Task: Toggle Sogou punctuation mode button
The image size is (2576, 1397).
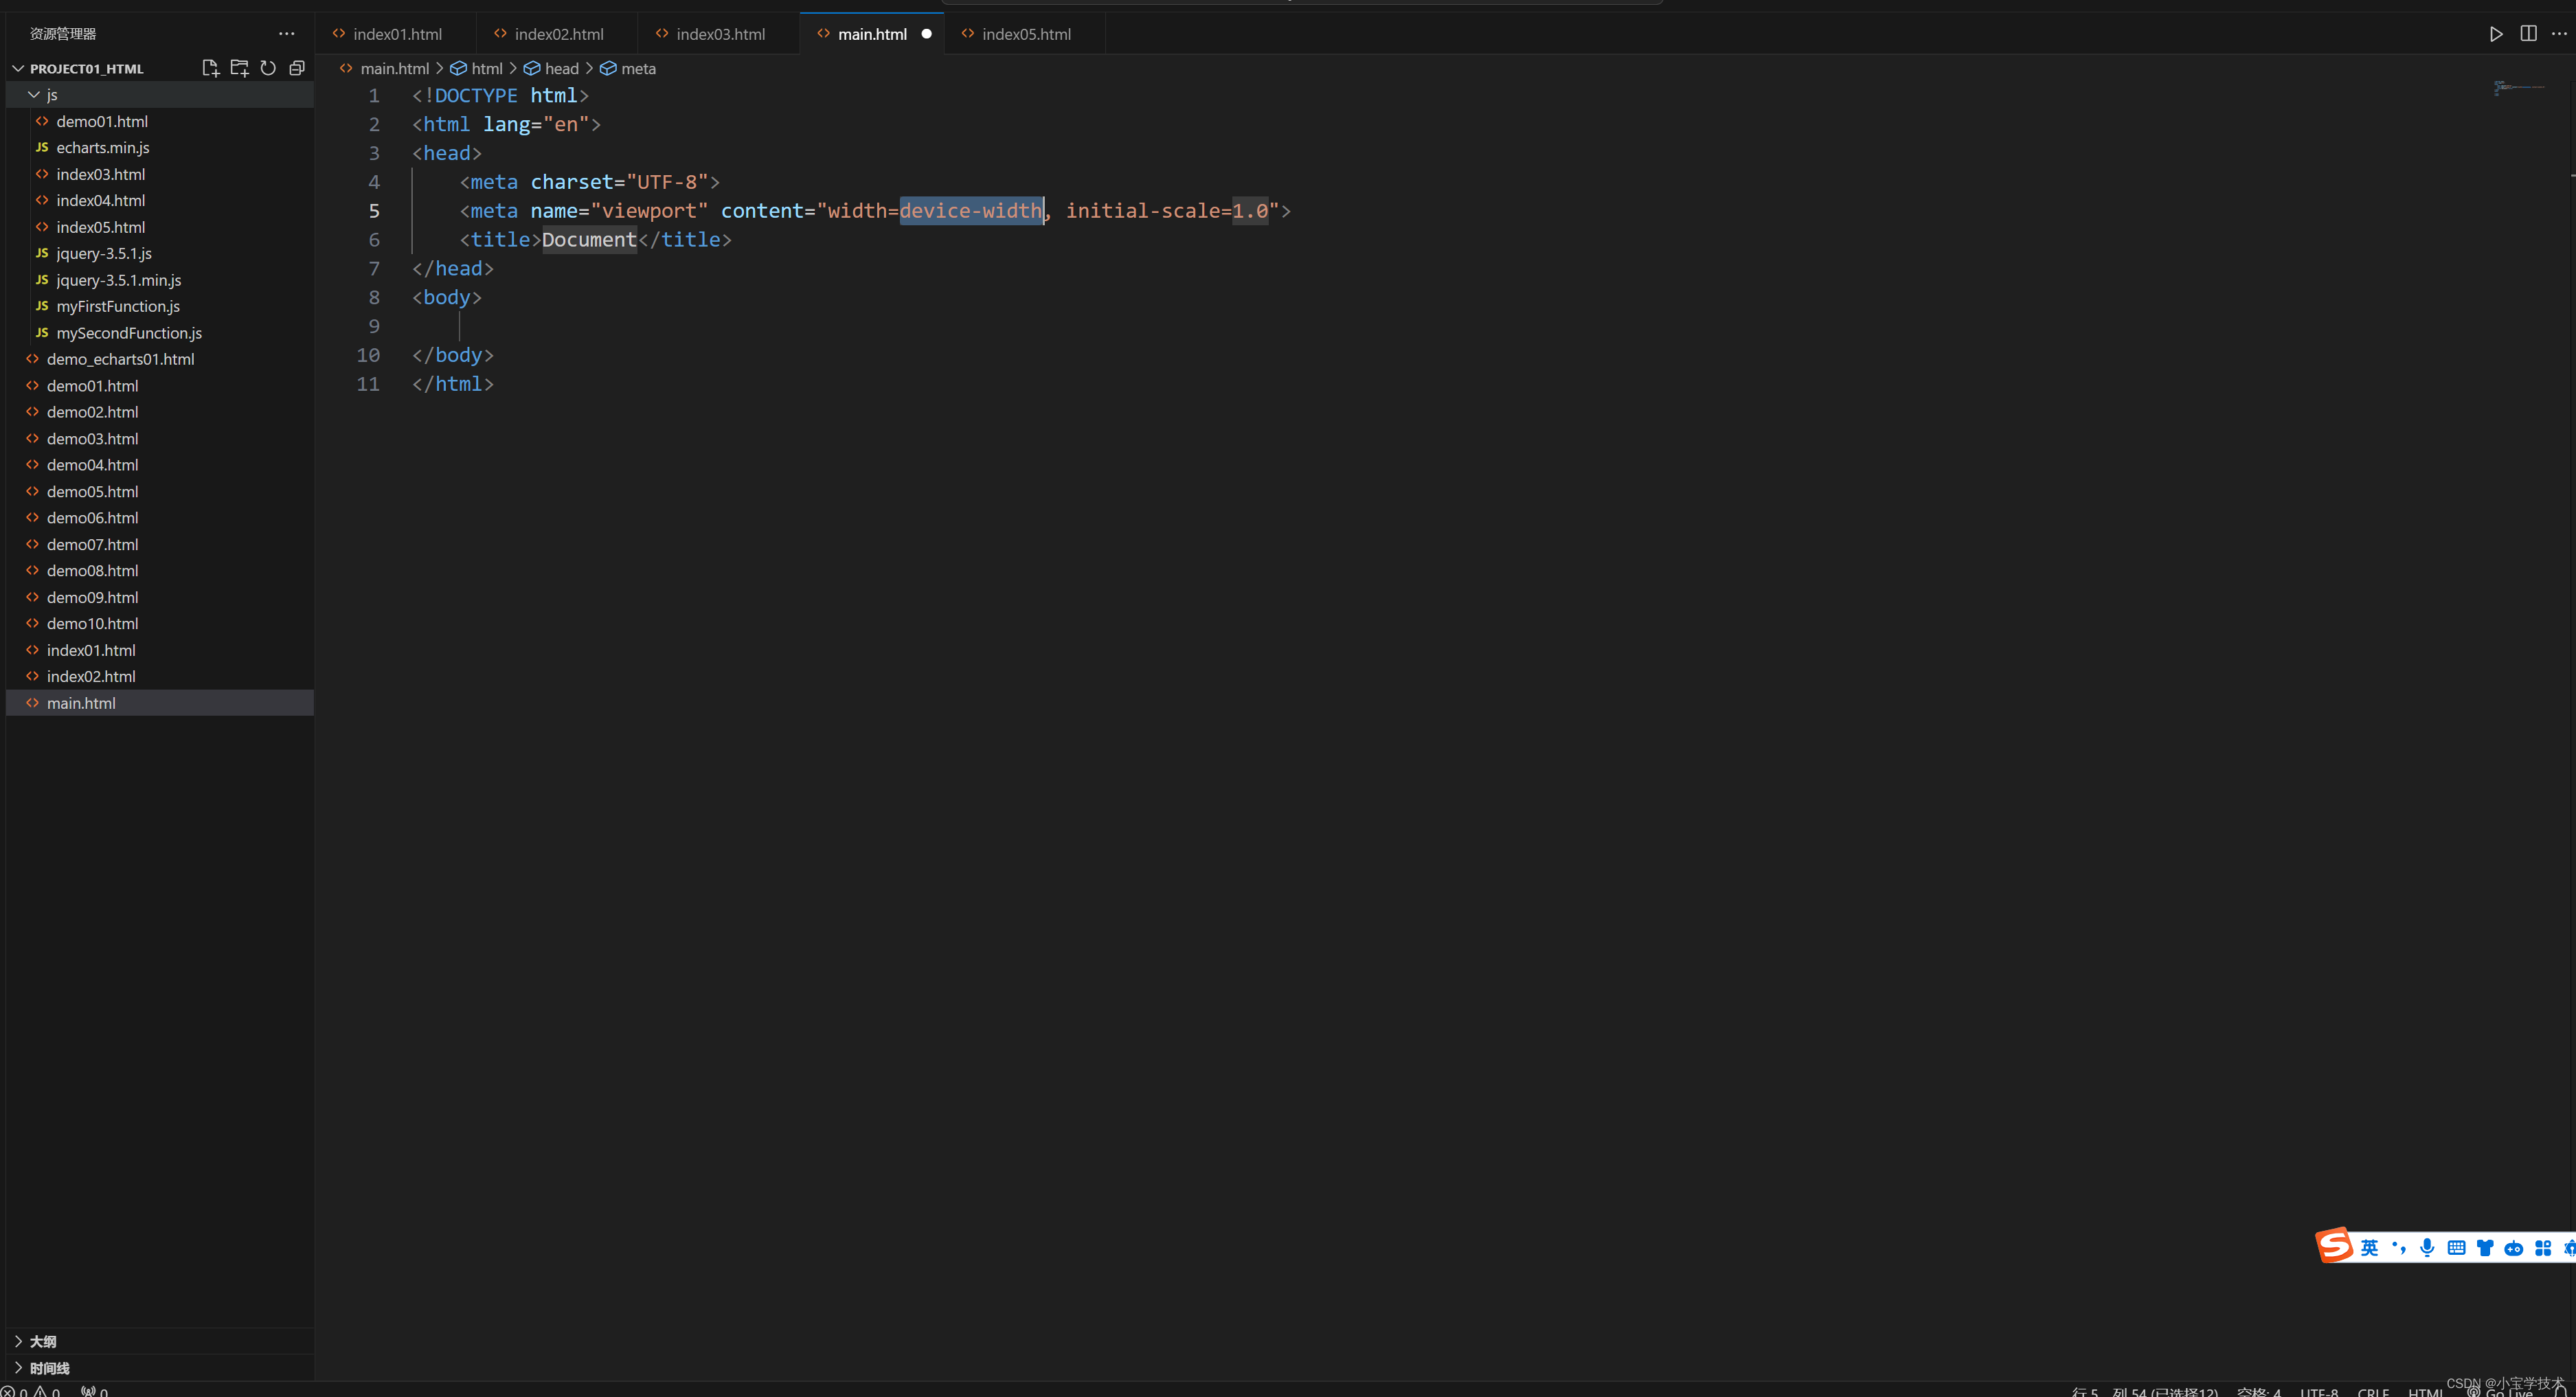Action: (2398, 1247)
